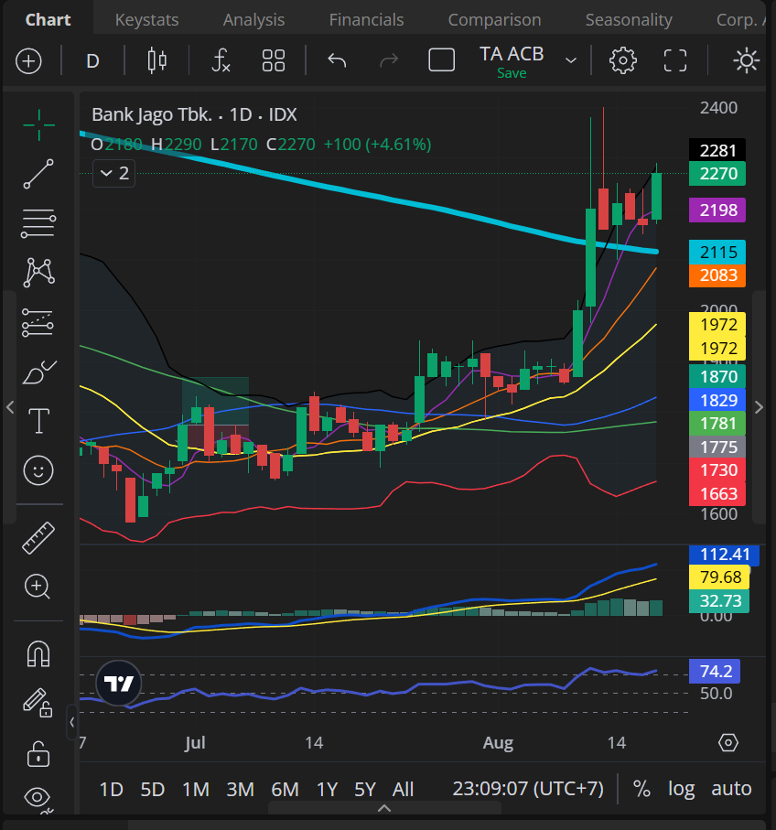Expand the left side panel arrow

coord(10,407)
